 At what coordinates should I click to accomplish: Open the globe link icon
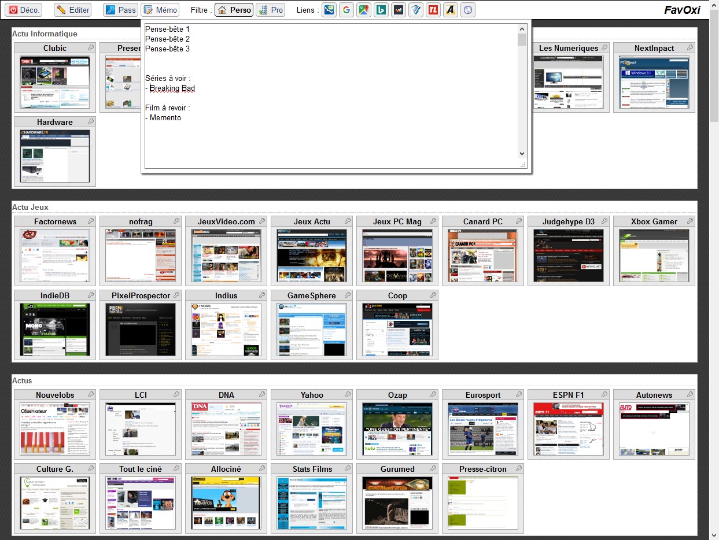(468, 10)
